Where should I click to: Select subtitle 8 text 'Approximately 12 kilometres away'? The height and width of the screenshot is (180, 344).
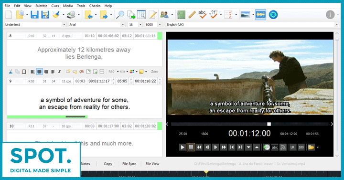84,50
